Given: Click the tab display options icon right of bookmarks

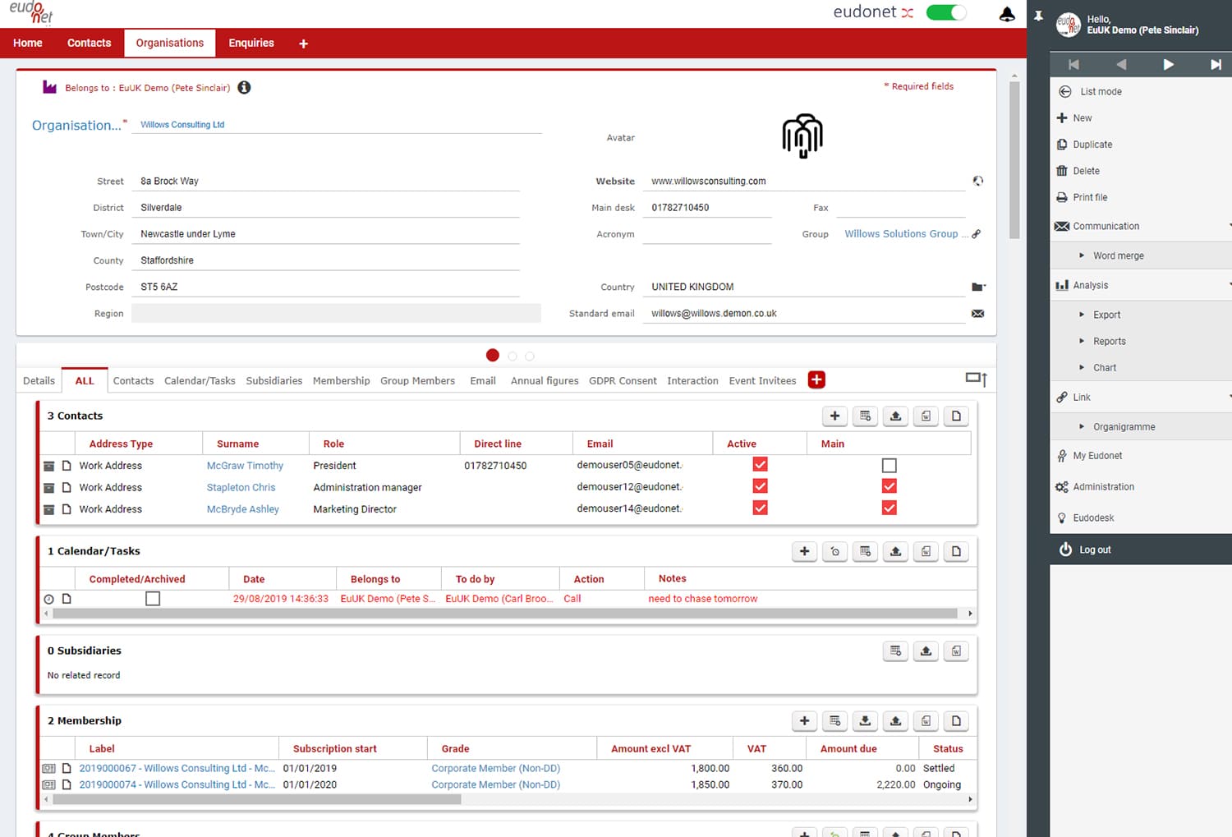Looking at the screenshot, I should (x=977, y=379).
